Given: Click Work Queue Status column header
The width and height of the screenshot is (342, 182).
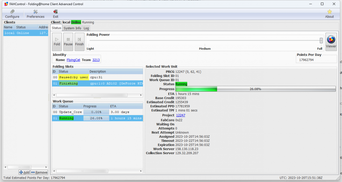Looking at the screenshot, I should [70, 106].
